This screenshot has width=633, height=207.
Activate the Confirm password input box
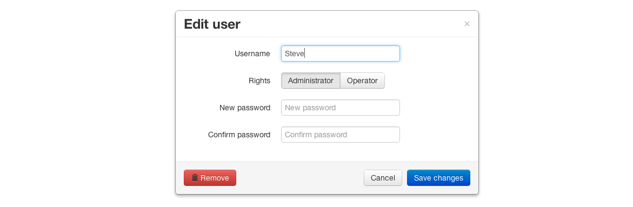pyautogui.click(x=341, y=135)
